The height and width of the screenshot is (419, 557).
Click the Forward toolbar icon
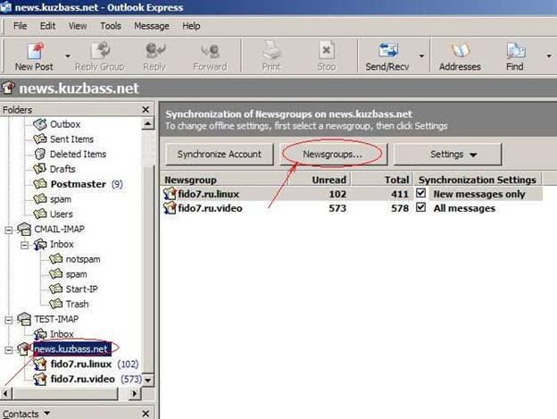click(210, 50)
